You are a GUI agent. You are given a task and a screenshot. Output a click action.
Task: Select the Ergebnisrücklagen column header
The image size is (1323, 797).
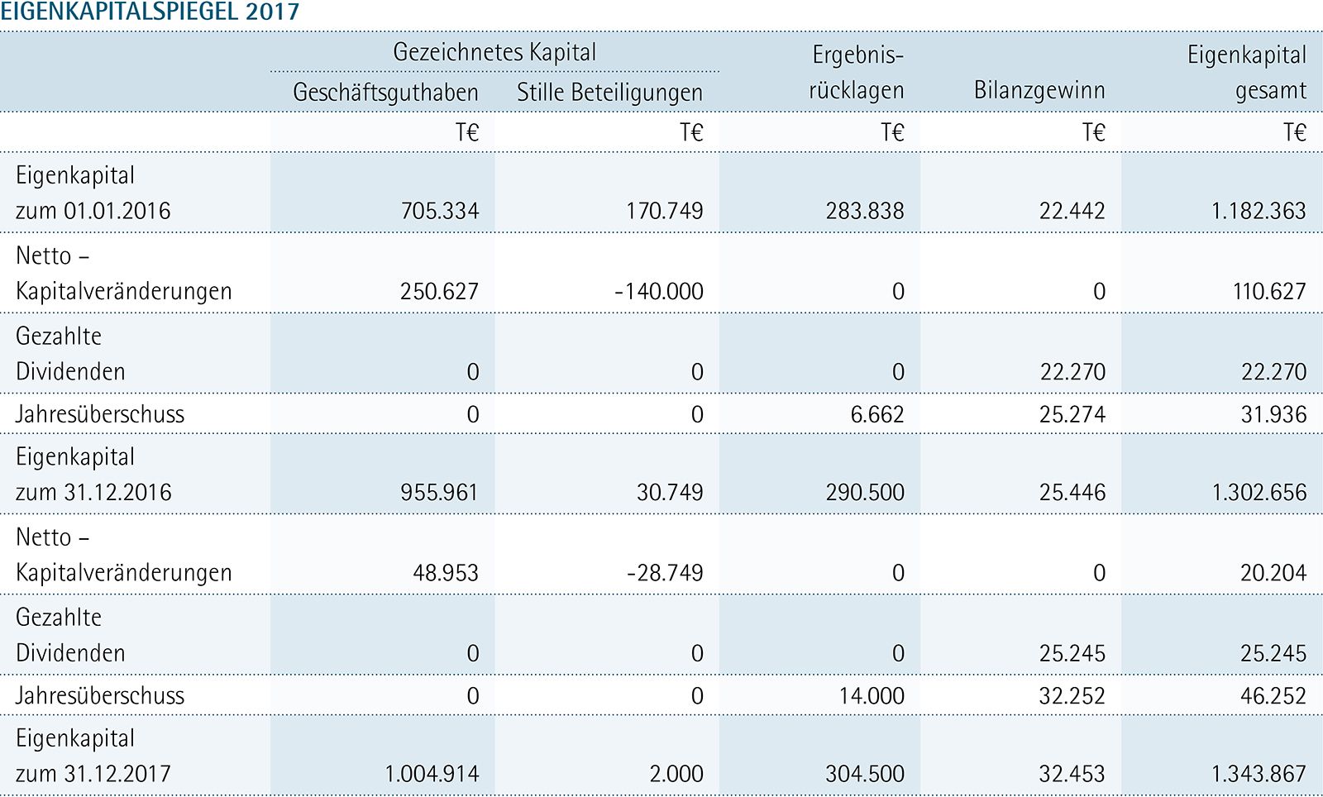coord(857,73)
